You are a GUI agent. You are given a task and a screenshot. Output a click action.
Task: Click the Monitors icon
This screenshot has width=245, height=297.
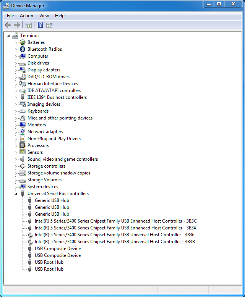23,125
